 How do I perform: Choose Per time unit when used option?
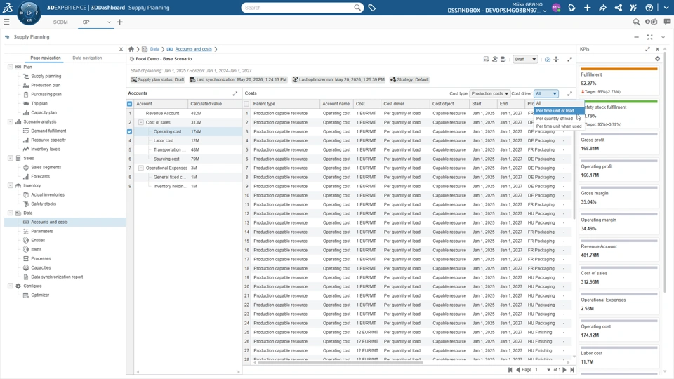559,126
